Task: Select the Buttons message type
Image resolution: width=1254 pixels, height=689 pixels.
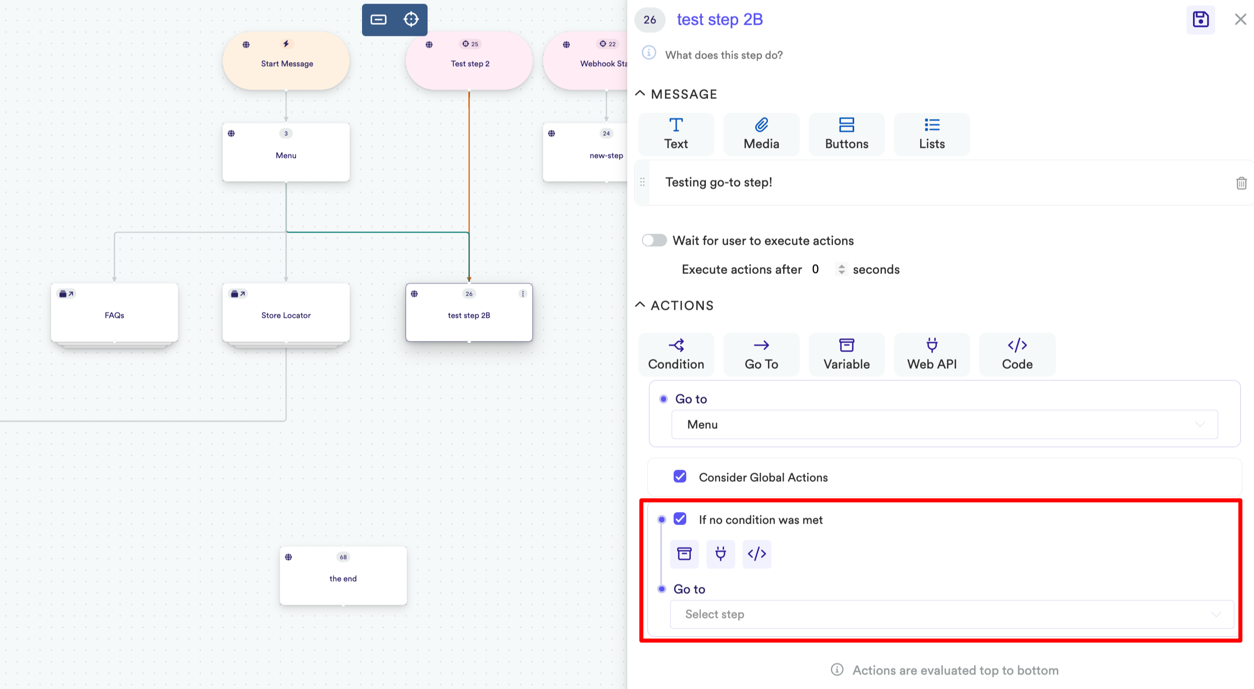Action: coord(846,134)
